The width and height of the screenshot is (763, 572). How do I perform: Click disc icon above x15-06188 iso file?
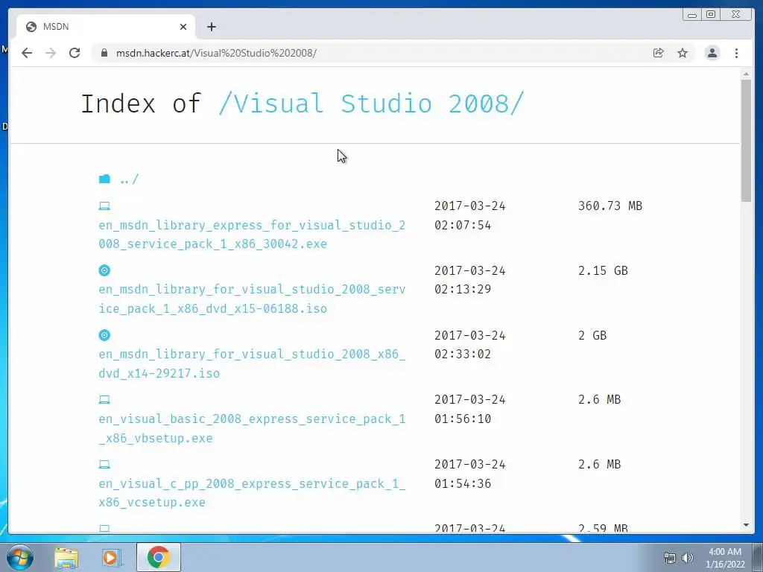click(104, 270)
